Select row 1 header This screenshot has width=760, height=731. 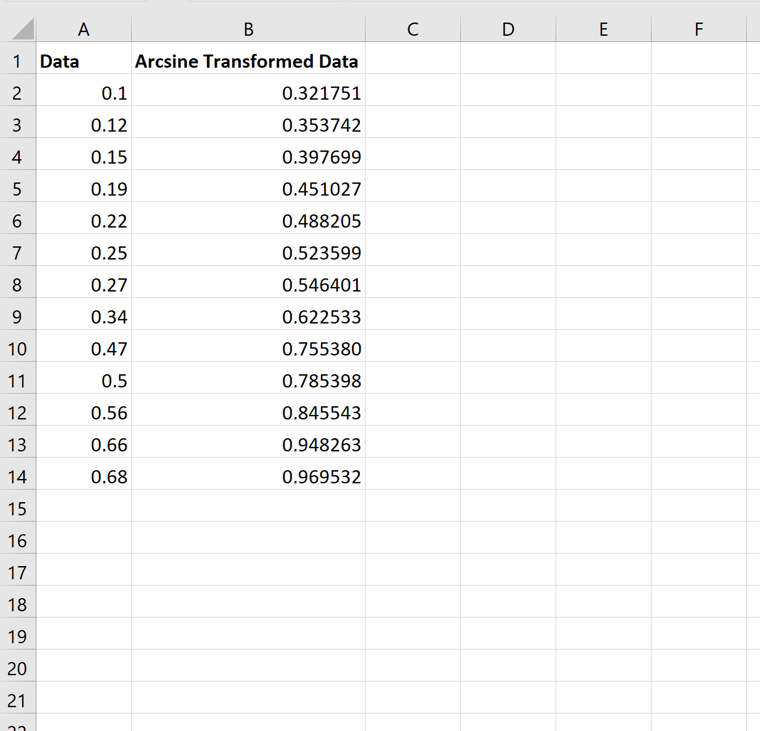click(x=18, y=61)
